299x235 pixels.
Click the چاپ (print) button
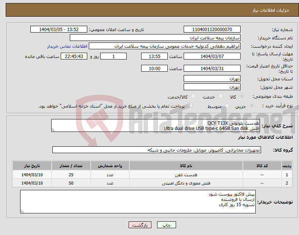(166, 225)
